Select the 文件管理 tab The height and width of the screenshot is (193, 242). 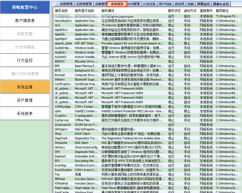133,4
